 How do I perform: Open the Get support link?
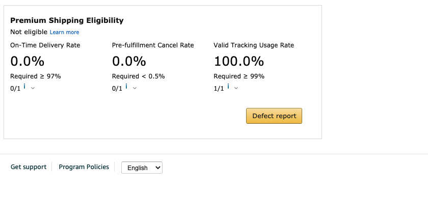(x=29, y=167)
